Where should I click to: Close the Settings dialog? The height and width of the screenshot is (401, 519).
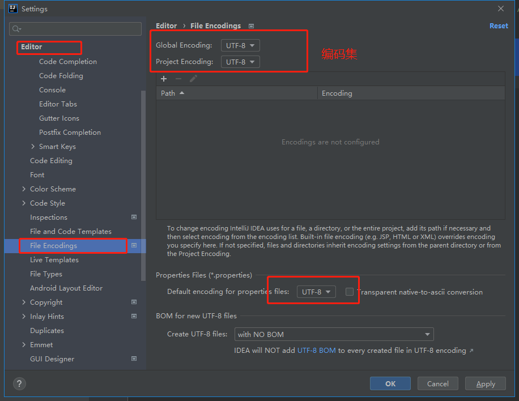(x=501, y=8)
